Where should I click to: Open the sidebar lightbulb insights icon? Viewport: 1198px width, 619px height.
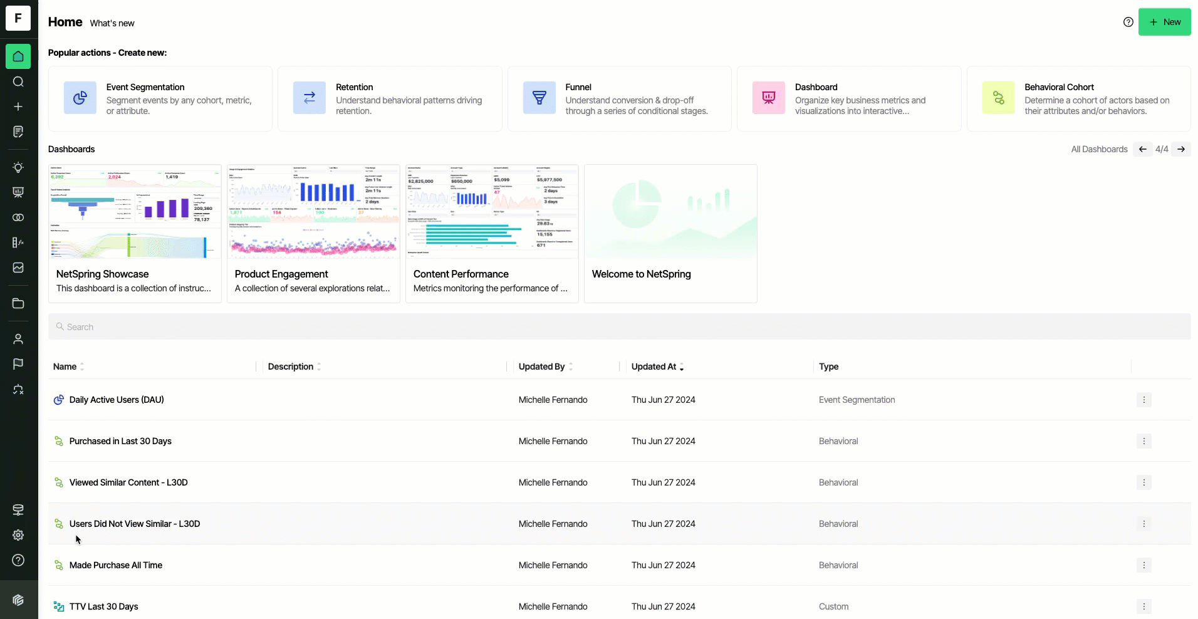pos(18,167)
